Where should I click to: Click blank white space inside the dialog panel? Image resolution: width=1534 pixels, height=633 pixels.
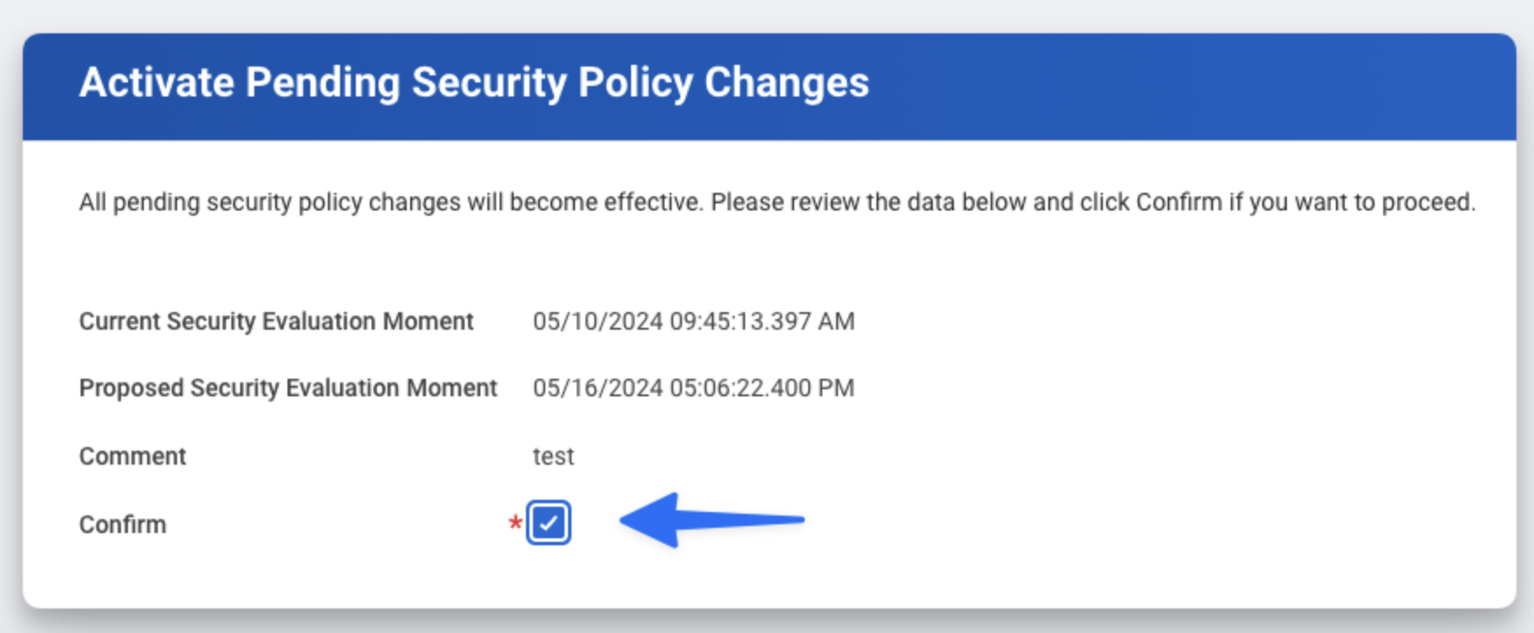(x=1140, y=438)
